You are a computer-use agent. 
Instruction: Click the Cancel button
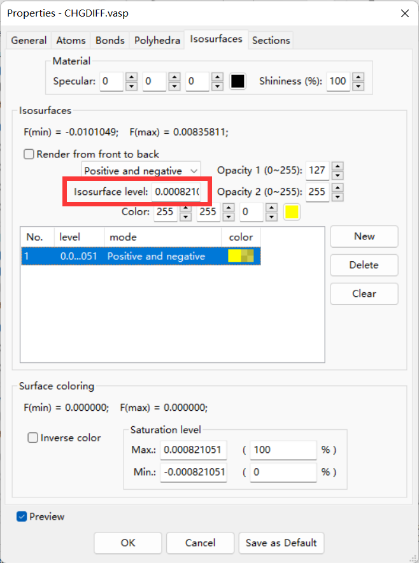(x=200, y=543)
